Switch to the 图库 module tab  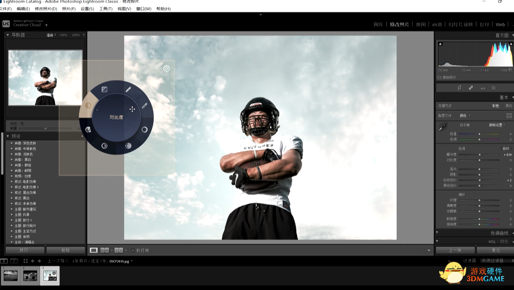378,25
